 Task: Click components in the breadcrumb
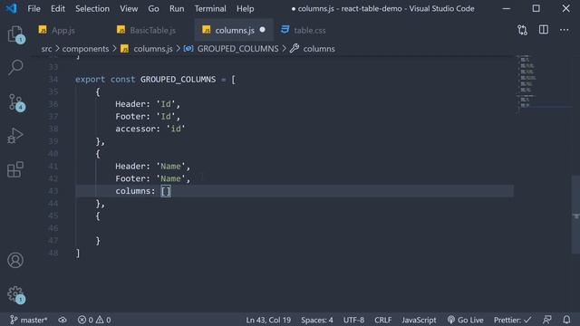[85, 49]
